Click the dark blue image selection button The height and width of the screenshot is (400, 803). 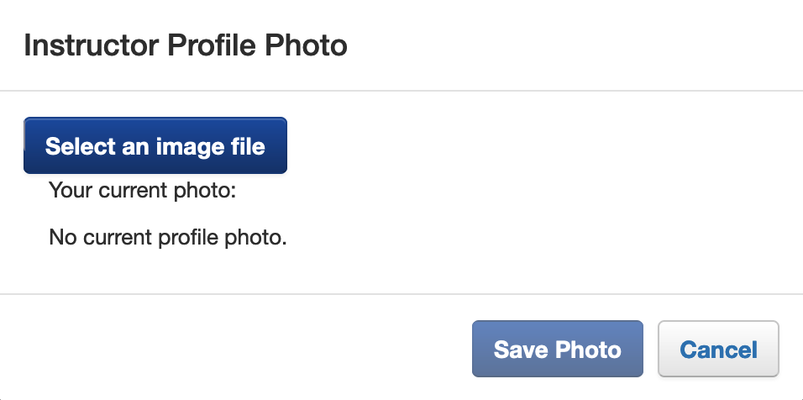click(x=155, y=146)
